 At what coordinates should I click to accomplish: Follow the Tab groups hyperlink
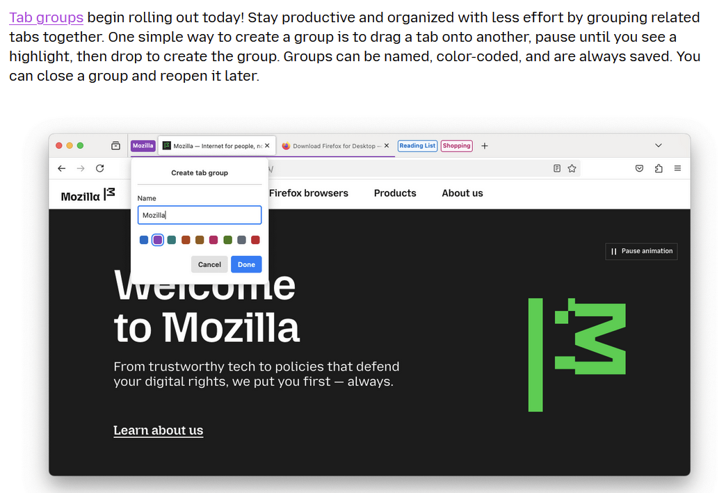click(47, 17)
